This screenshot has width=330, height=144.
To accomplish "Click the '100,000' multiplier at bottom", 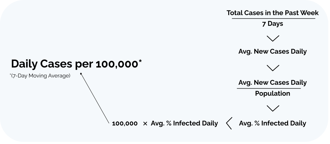I will coord(125,123).
